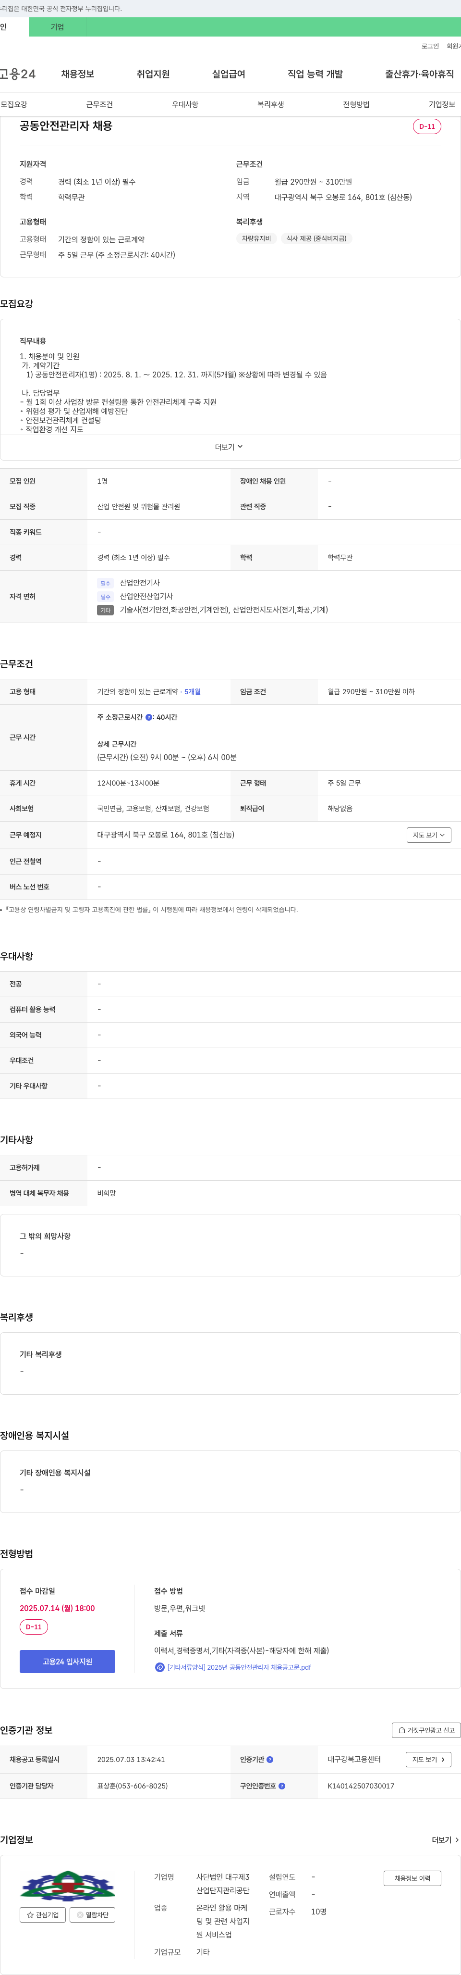Click the 차량유지비 benefit tag
Screen dimensions: 461x1975
click(x=256, y=238)
